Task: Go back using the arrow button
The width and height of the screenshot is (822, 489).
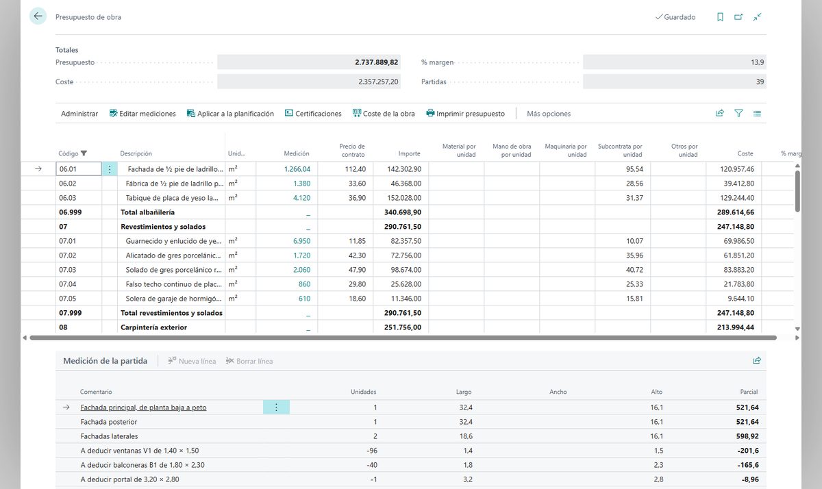Action: [x=38, y=16]
